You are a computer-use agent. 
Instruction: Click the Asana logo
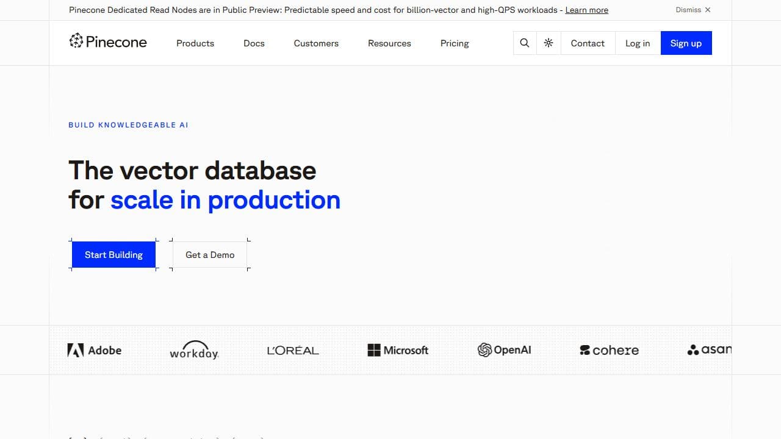click(709, 351)
